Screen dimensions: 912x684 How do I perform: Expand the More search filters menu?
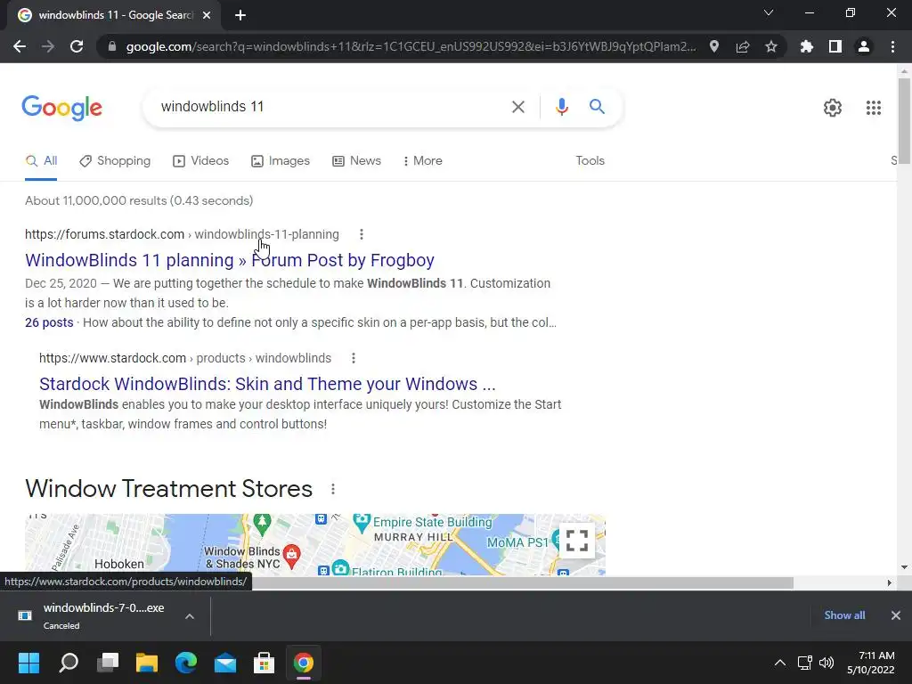423,161
